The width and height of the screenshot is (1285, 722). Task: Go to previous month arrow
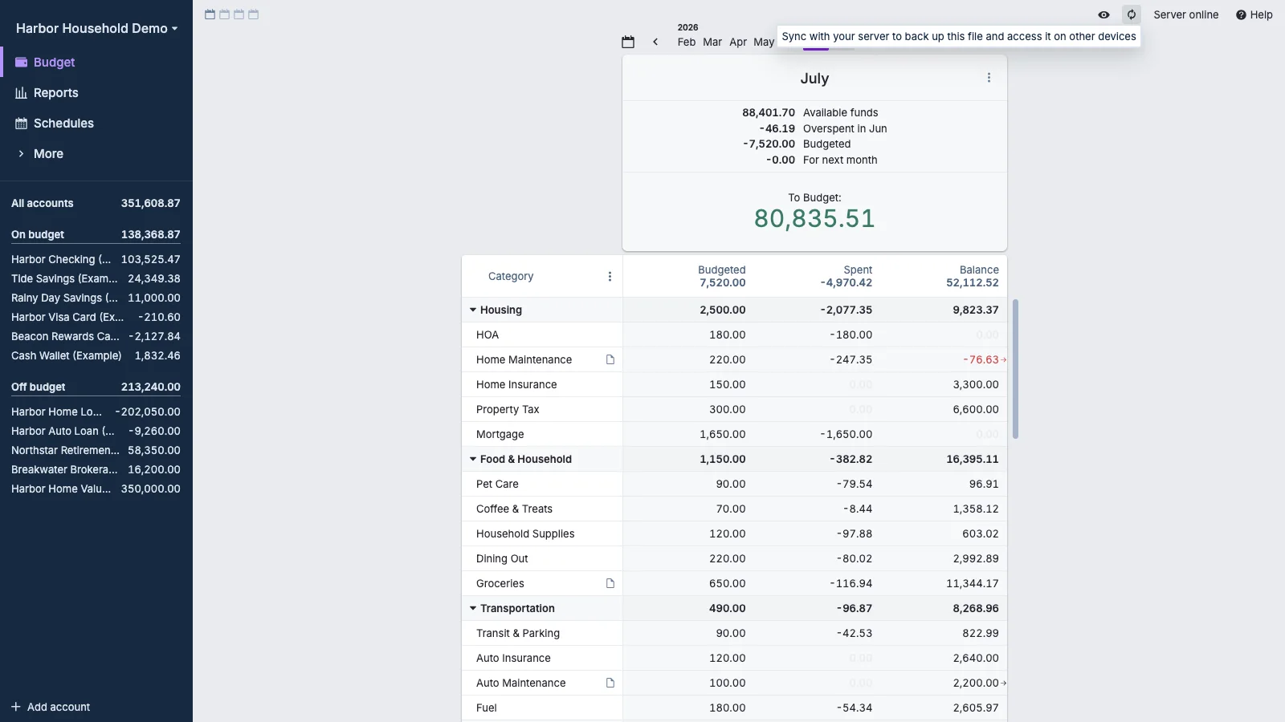pyautogui.click(x=655, y=42)
